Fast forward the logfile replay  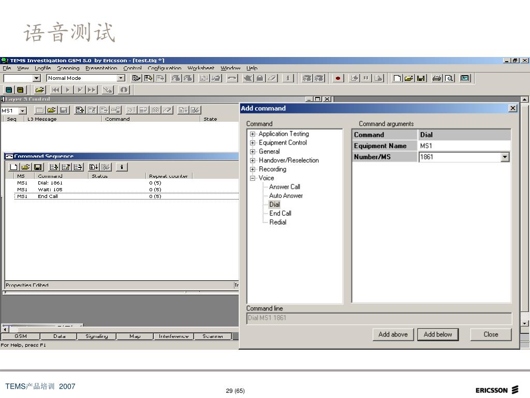click(91, 90)
